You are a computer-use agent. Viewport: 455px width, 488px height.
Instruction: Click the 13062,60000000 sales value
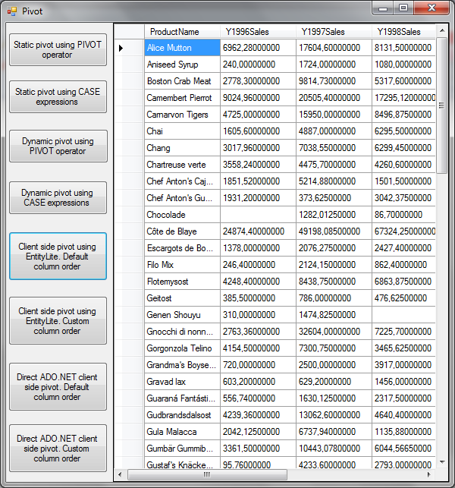[x=334, y=415]
